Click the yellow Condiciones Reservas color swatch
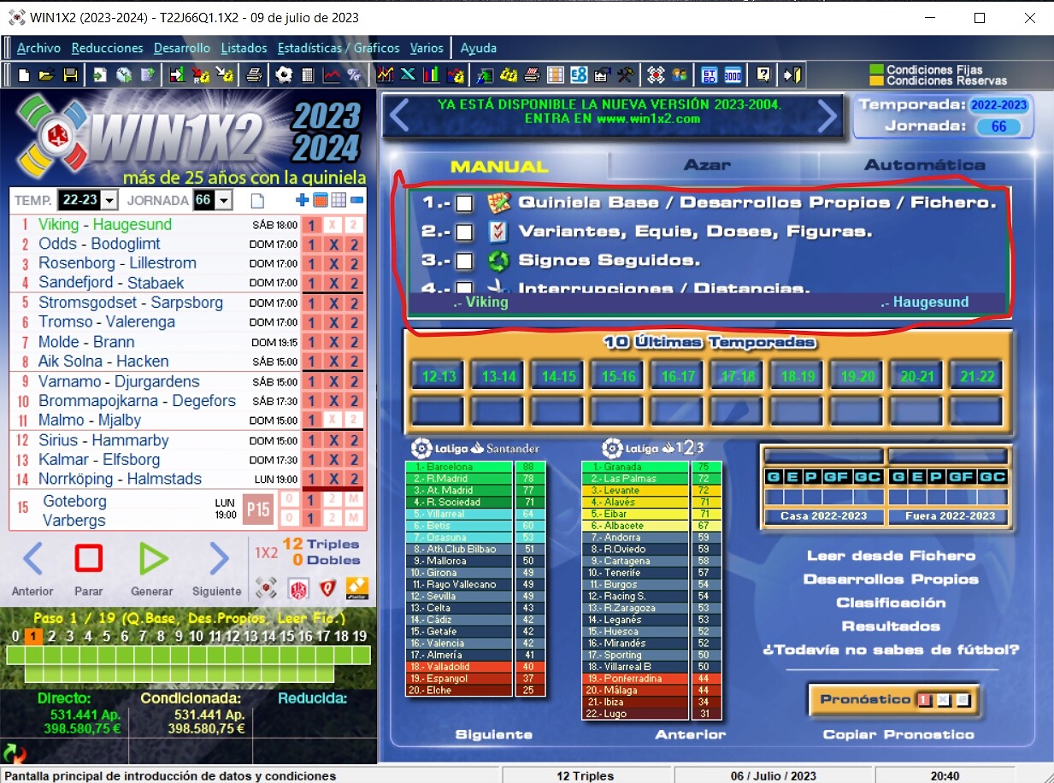Screen dimensions: 1054x783 pos(875,80)
